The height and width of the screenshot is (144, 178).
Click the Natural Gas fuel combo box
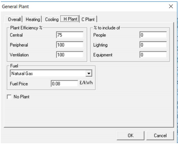pyautogui.click(x=51, y=74)
